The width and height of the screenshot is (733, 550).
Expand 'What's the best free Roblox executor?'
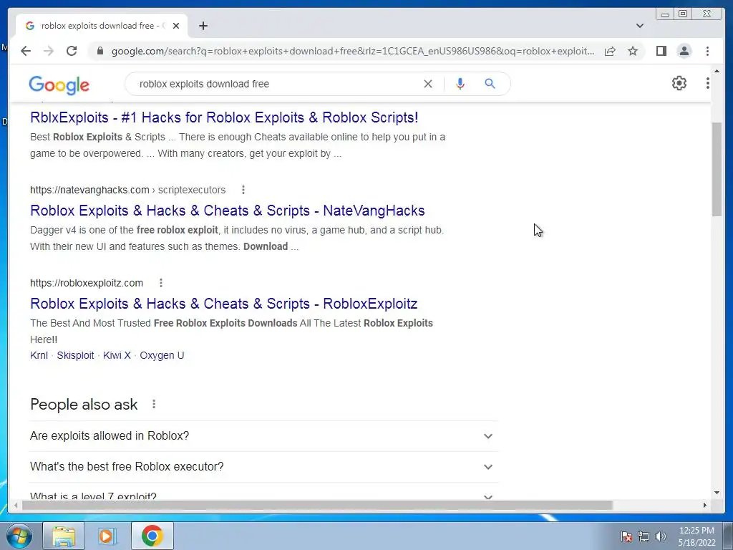pos(263,467)
